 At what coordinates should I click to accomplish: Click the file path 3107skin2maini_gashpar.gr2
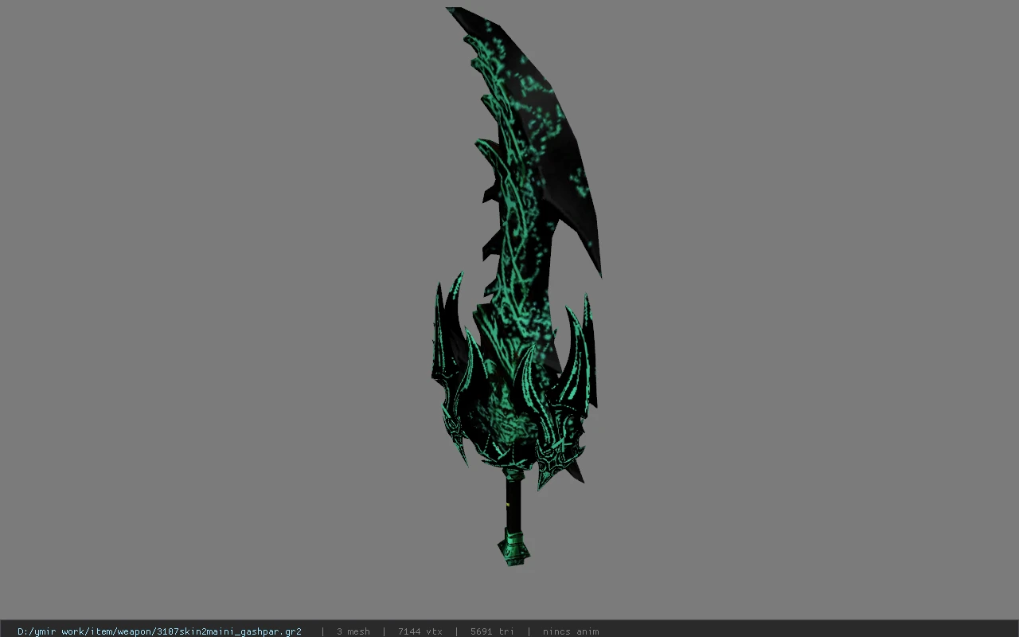pyautogui.click(x=159, y=631)
